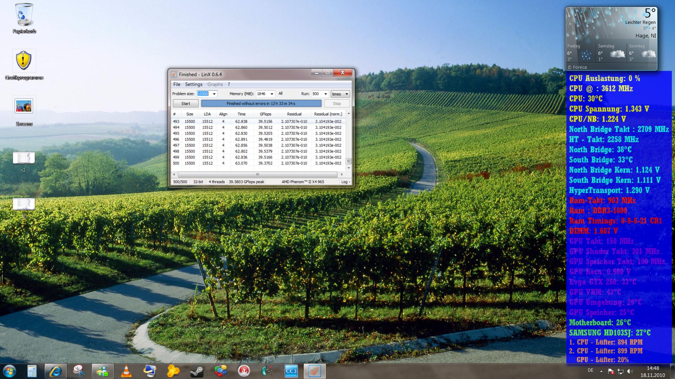Screen dimensions: 675x379
Task: Open the yellow PlayStation-style hexagon taskbar icon
Action: 173,371
